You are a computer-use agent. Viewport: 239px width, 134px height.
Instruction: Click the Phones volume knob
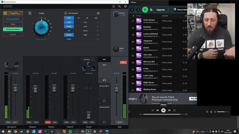pyautogui.click(x=116, y=14)
